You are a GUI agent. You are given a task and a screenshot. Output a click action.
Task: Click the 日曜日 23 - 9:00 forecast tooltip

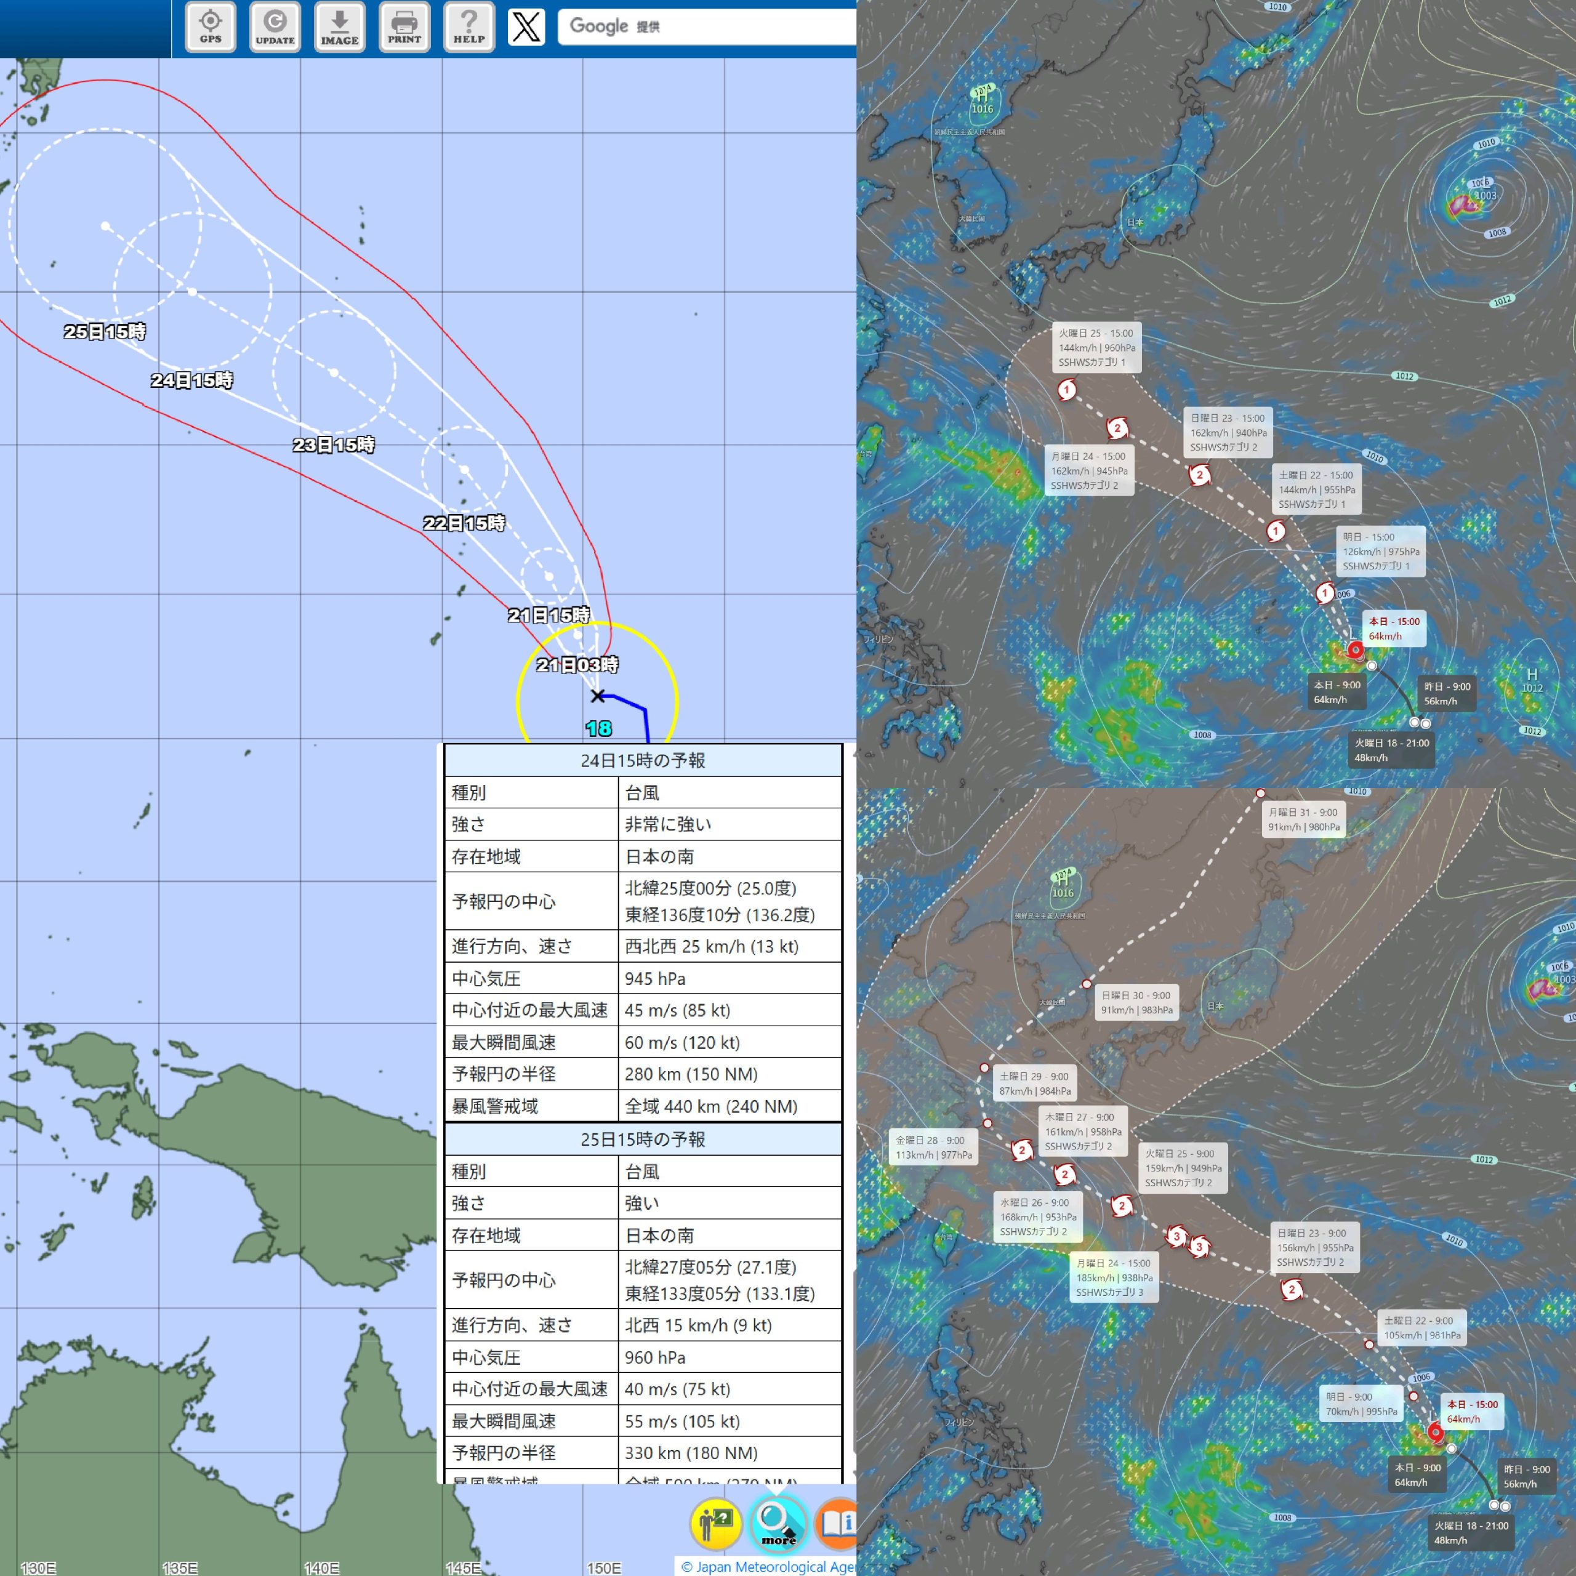[x=1315, y=1247]
